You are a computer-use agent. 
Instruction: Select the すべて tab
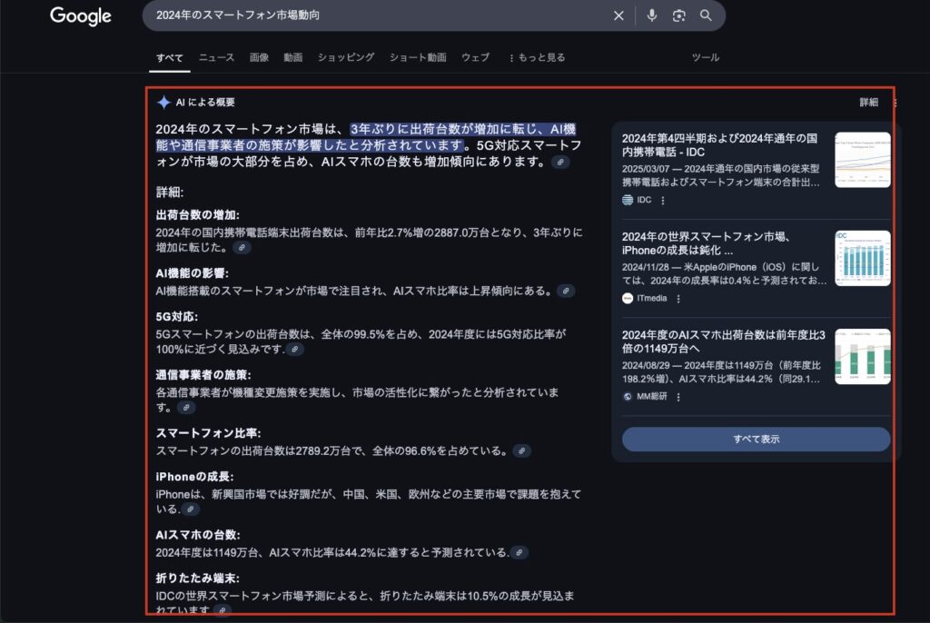pyautogui.click(x=170, y=57)
